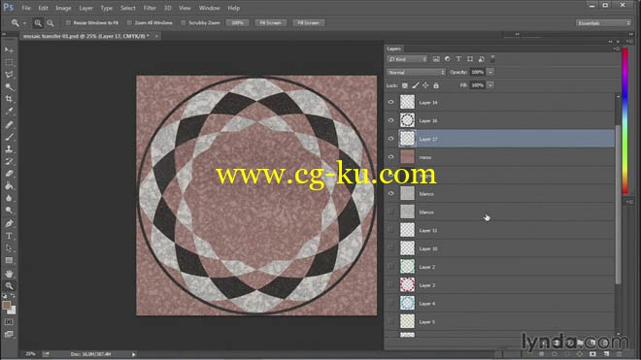Screen dimensions: 641x360
Task: Click the Zoom In option icon
Action: click(38, 23)
